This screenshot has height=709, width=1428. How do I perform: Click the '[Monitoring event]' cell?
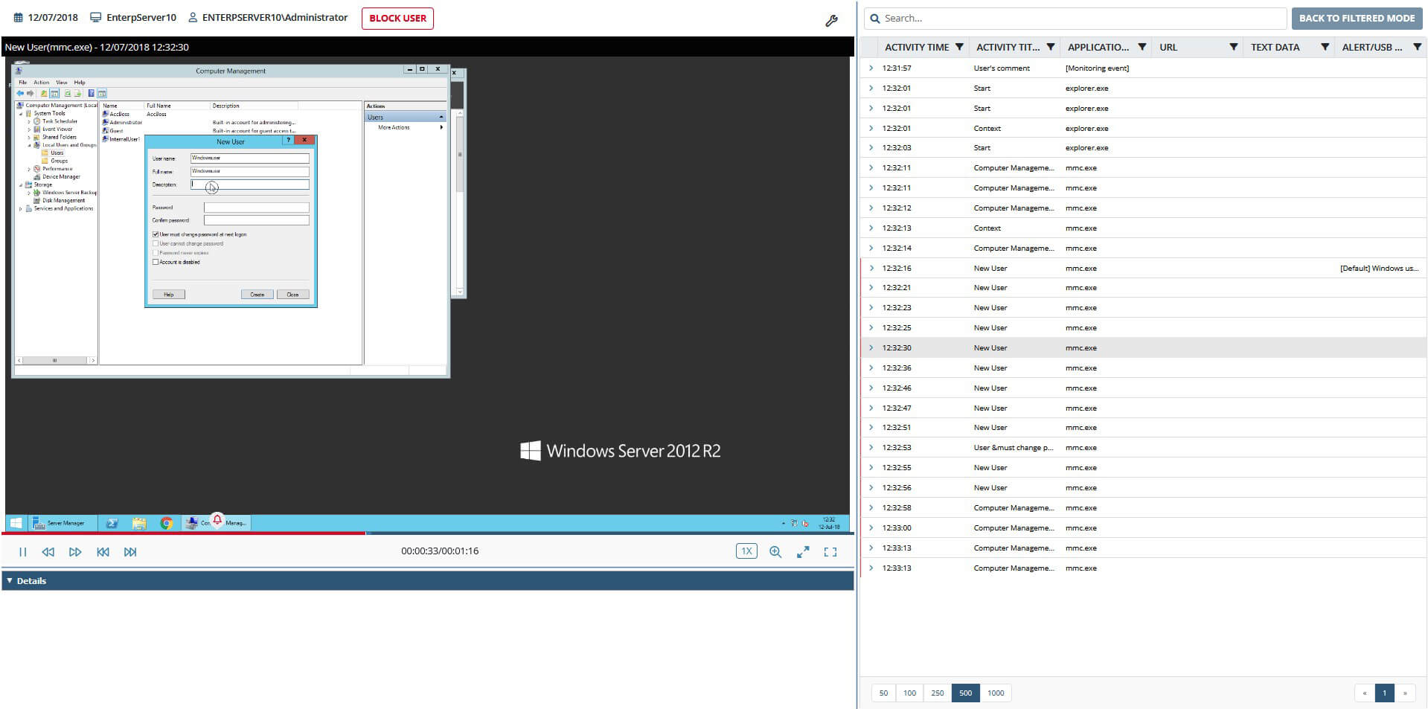click(1097, 68)
